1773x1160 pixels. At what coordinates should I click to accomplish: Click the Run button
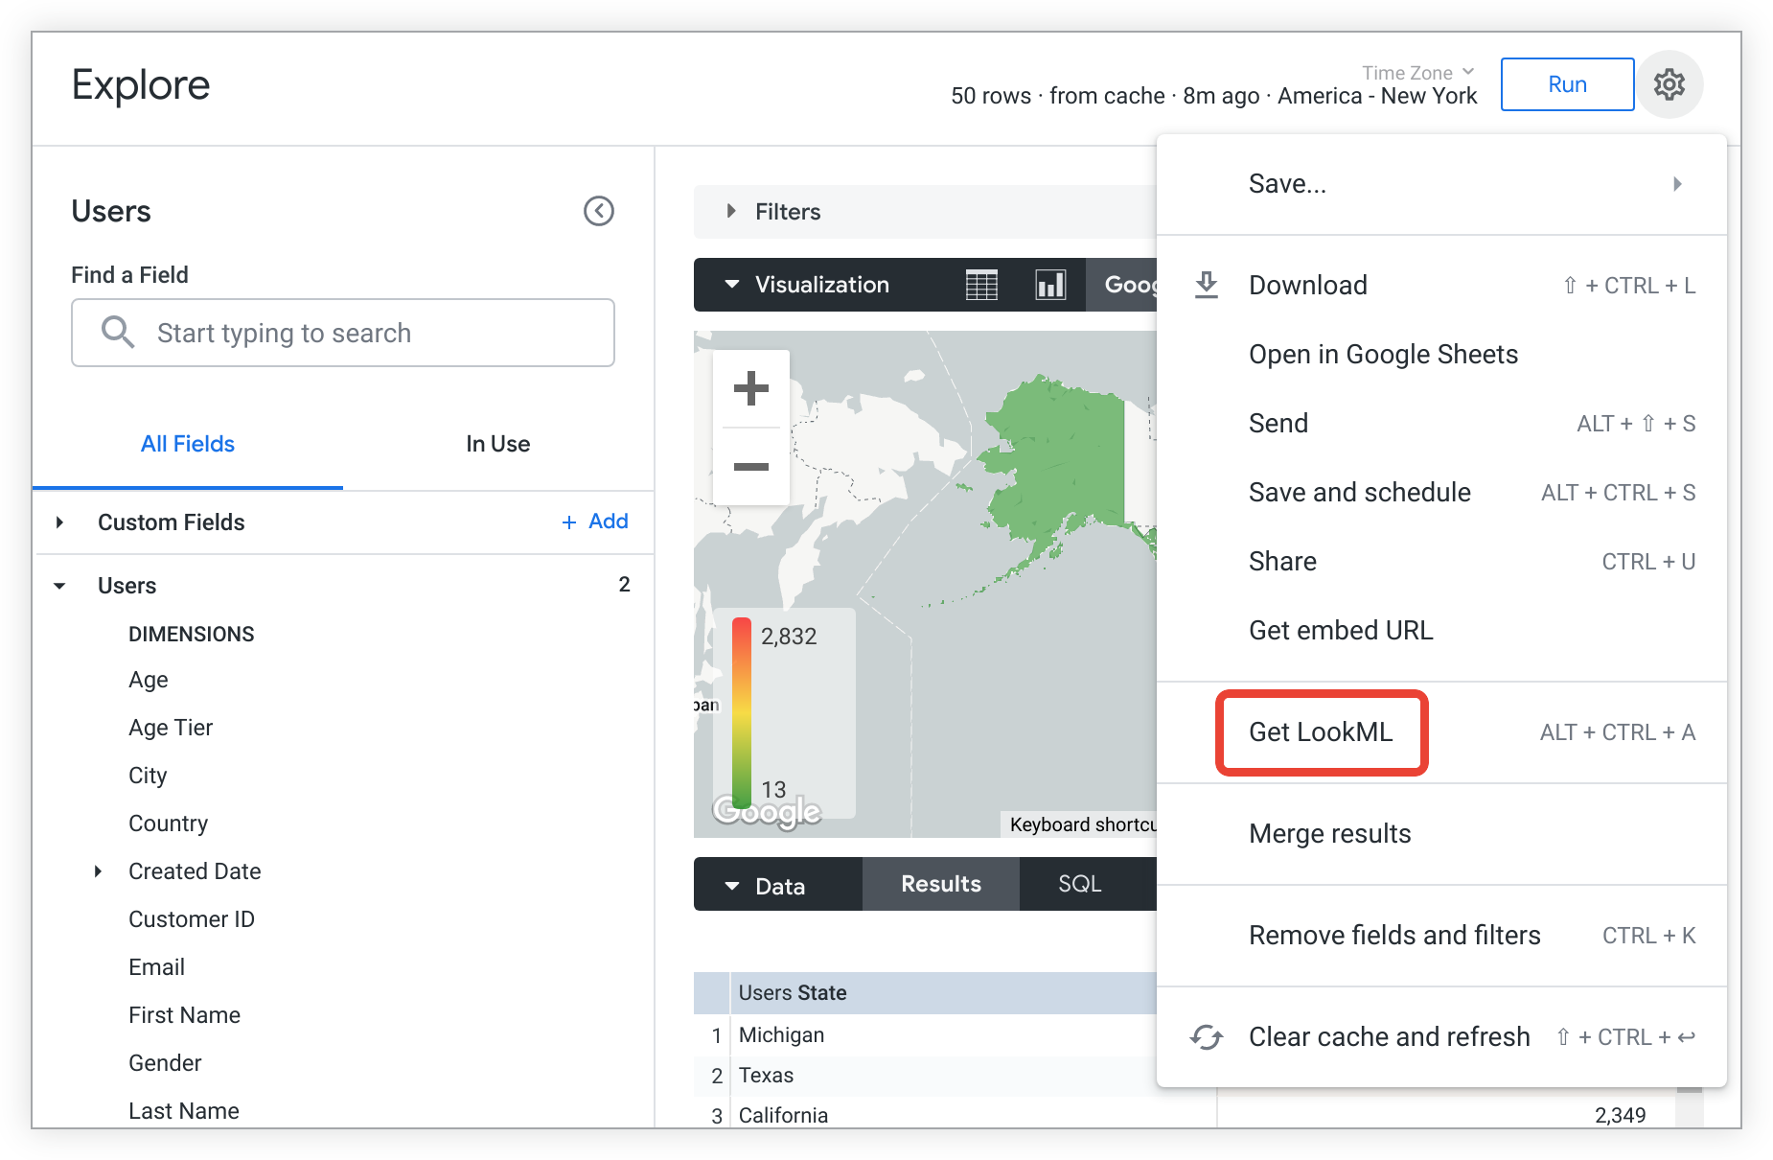coord(1566,84)
